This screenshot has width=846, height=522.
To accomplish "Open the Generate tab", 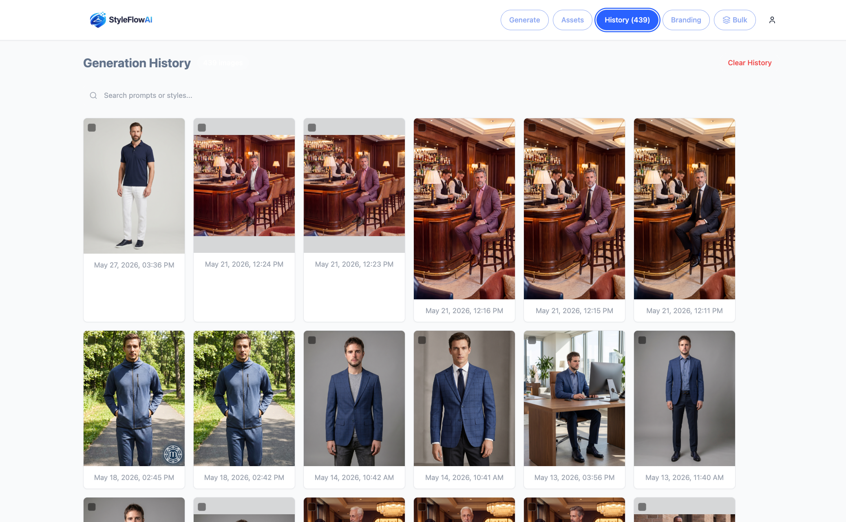I will (x=524, y=20).
